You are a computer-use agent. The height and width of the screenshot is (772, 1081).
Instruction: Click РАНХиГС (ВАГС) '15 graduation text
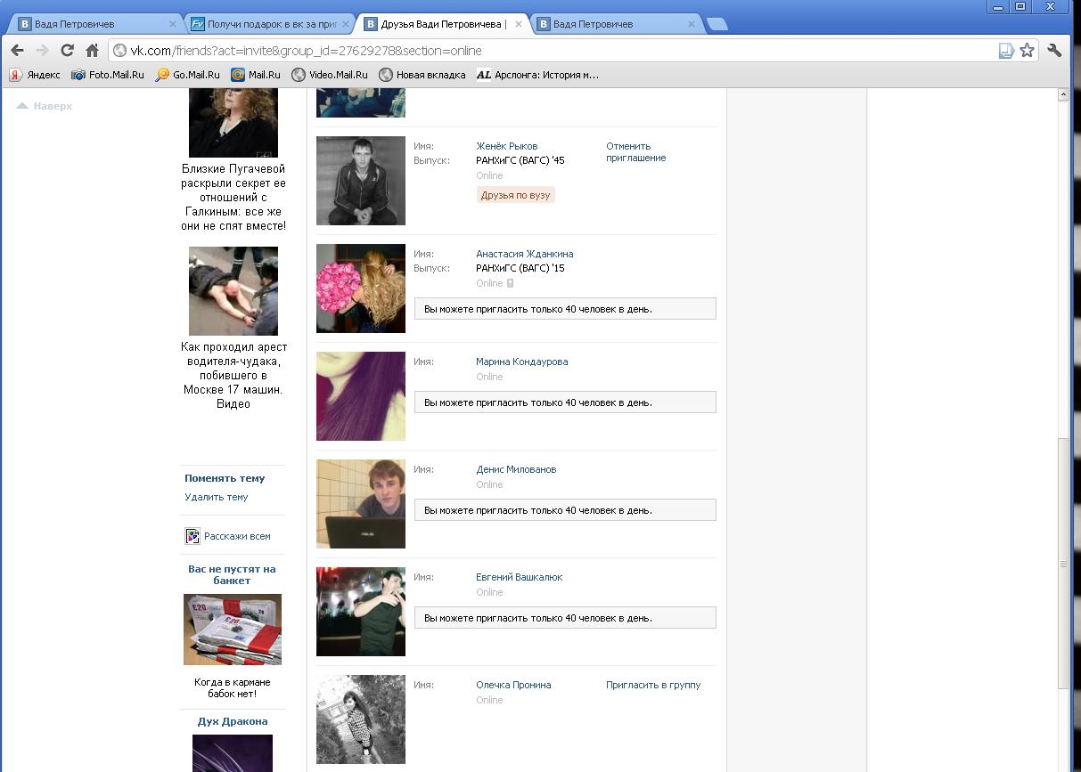pos(520,268)
